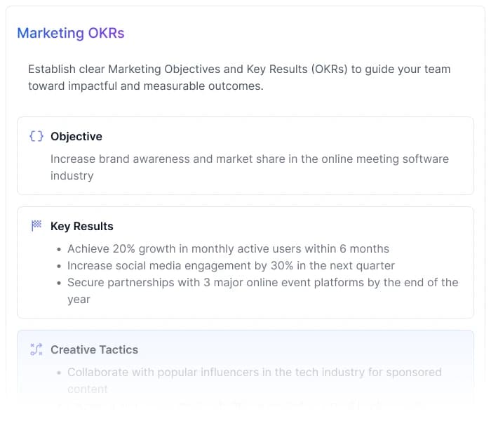The height and width of the screenshot is (421, 491).
Task: Select the Key Results heading
Action: 82,226
